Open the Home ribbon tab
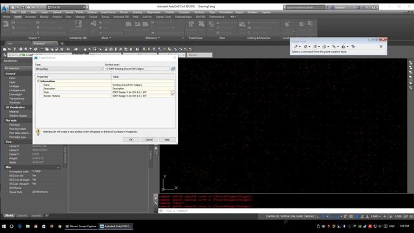The height and width of the screenshot is (233, 414). point(6,17)
